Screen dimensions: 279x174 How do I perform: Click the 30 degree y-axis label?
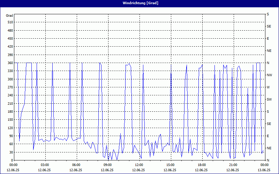pyautogui.click(x=11, y=152)
